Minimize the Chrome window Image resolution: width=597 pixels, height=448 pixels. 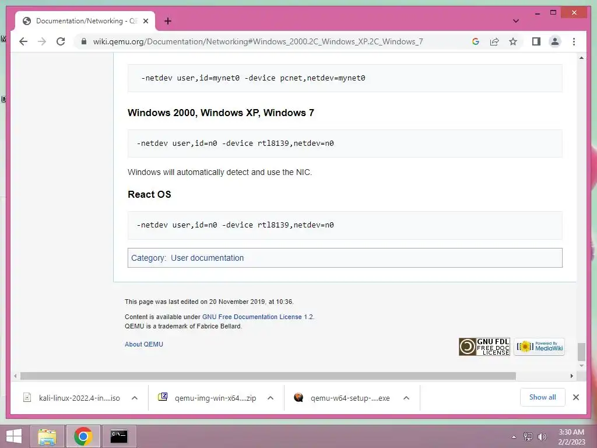[x=537, y=13]
